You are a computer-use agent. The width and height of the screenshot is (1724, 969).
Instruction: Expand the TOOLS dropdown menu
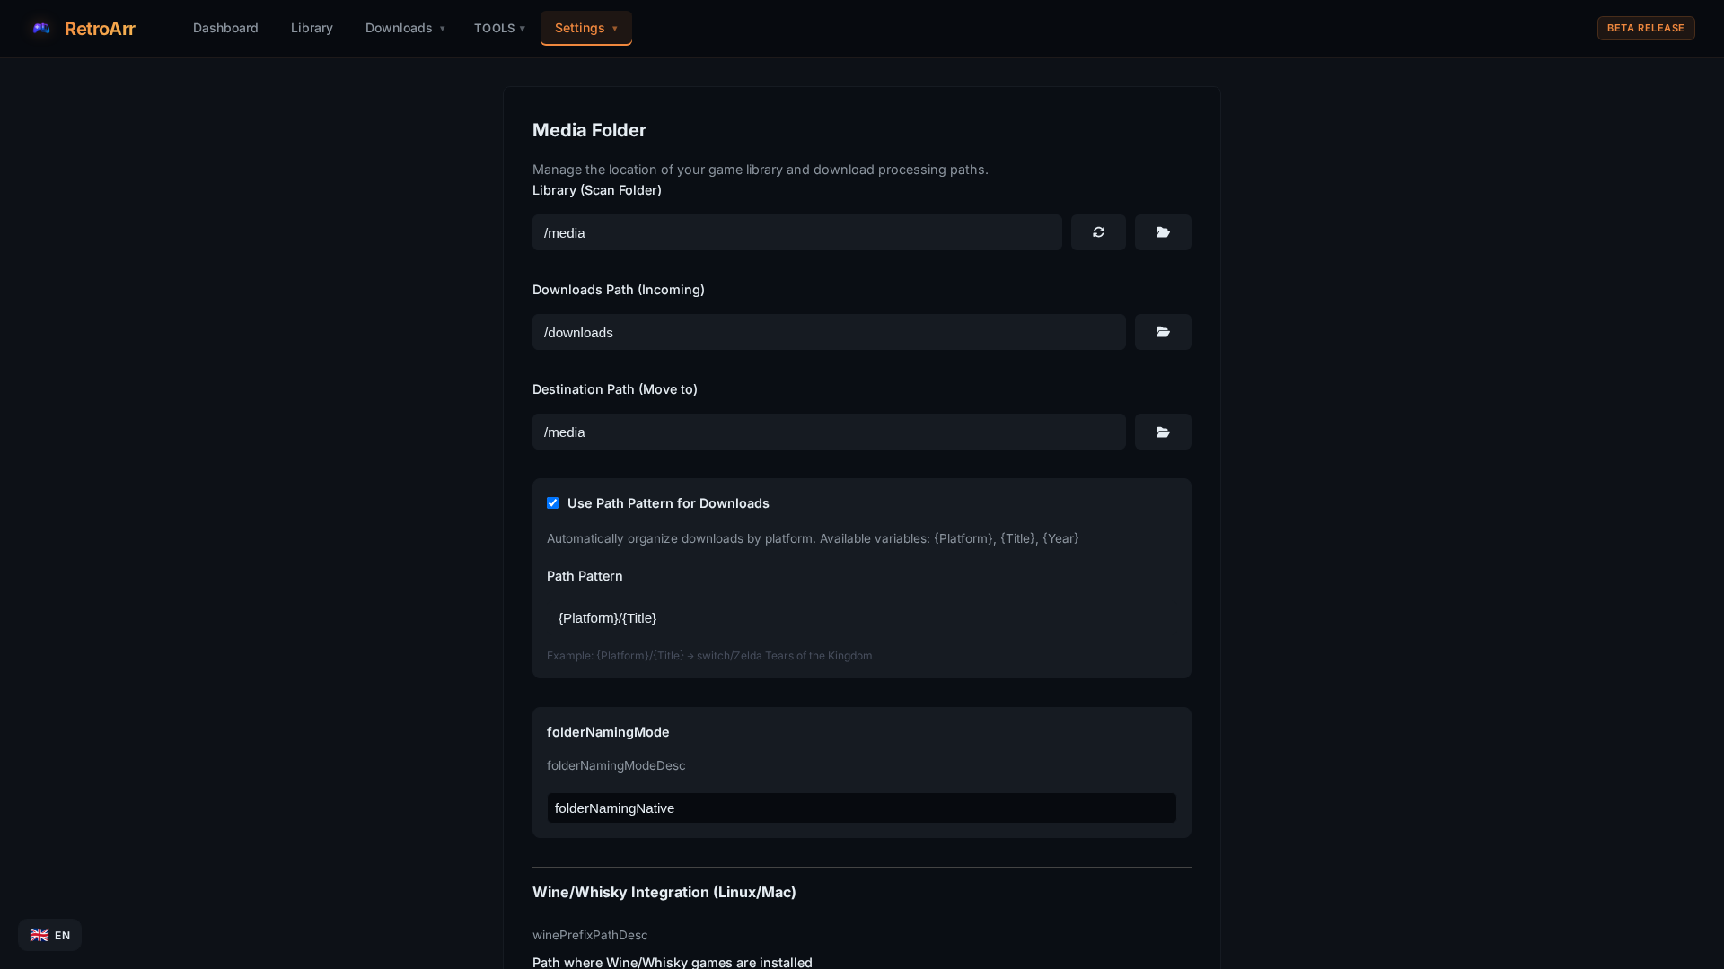[x=499, y=28]
